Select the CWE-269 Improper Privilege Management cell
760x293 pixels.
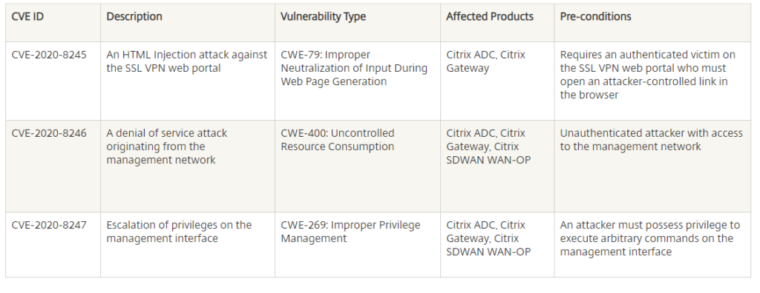click(x=350, y=232)
